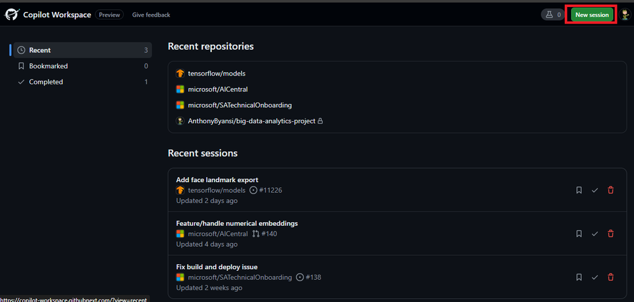Click microsoft/AICentral under Feature/handle numerical embeddings
Viewport: 634px width, 302px height.
tap(218, 233)
